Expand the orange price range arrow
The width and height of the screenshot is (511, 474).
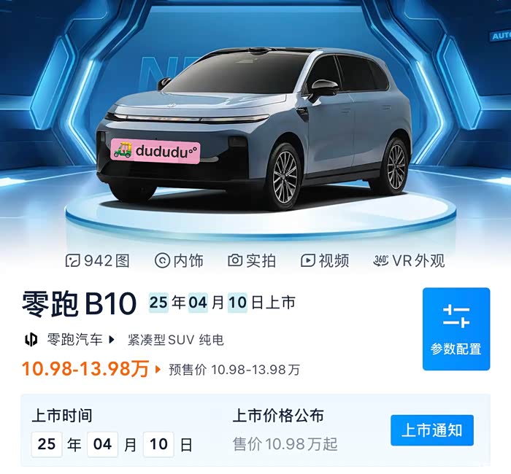(158, 370)
